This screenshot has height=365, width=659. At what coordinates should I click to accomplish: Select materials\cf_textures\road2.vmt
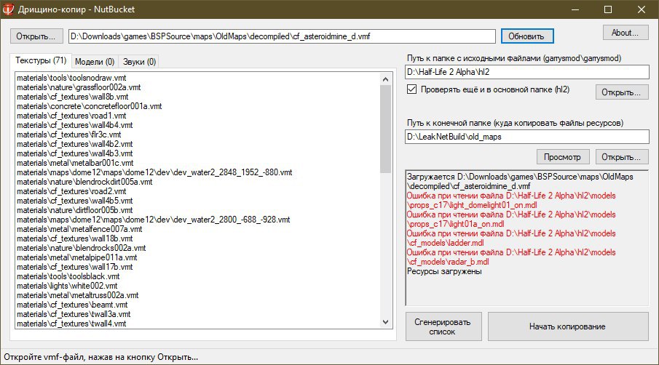(x=71, y=191)
